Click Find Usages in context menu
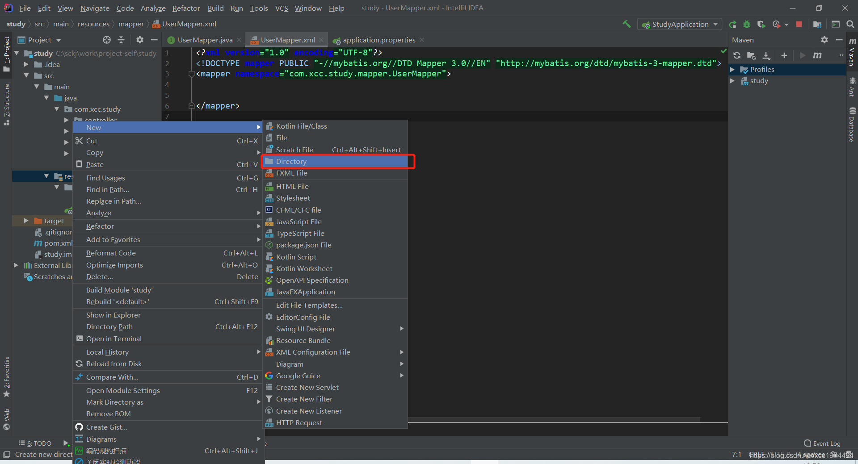Screen dimensions: 858x464 [x=168, y=178]
